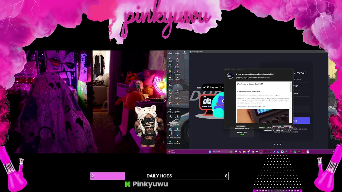This screenshot has width=342, height=192.
Task: Open NVIDIA app from the taskbar
Action: (x=299, y=152)
